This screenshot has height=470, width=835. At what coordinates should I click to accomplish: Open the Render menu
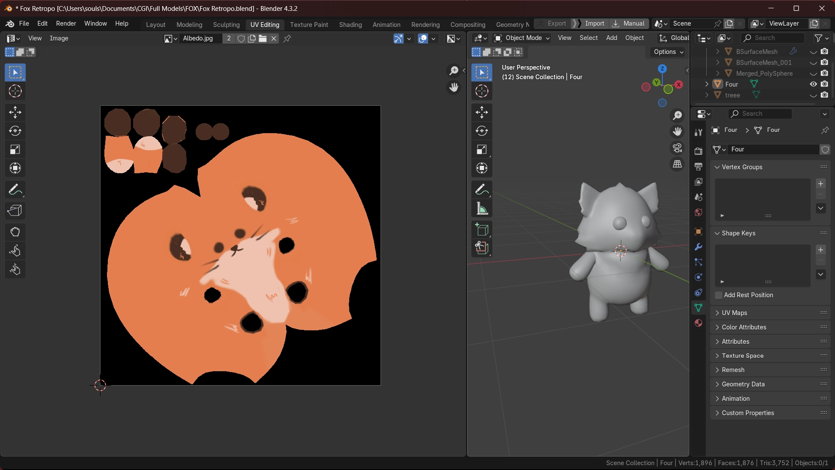coord(66,23)
